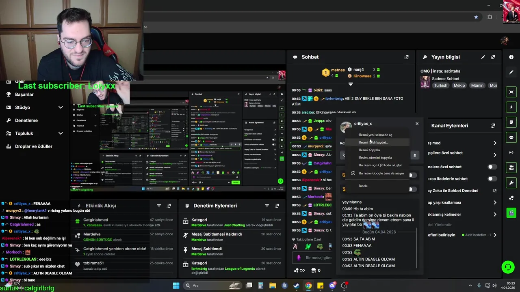Viewport: 520px width, 292px height.
Task: Open 'ap yaşı kısıtlaması' chevron
Action: click(495, 202)
